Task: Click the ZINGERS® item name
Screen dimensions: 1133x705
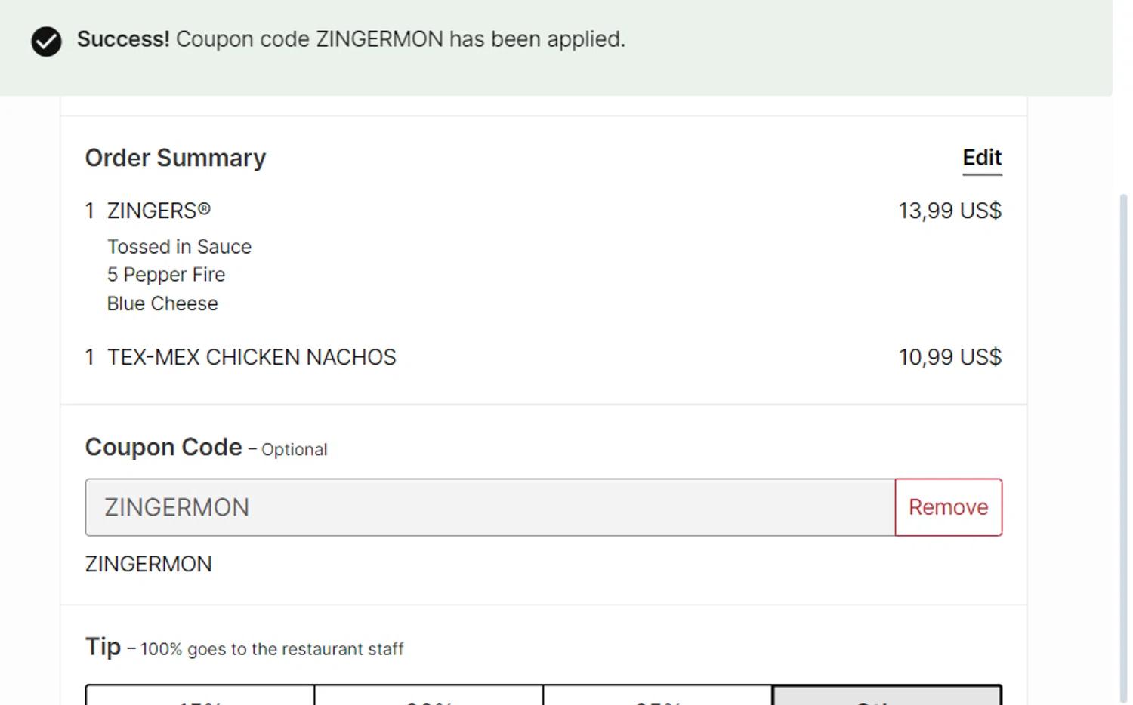Action: point(159,211)
